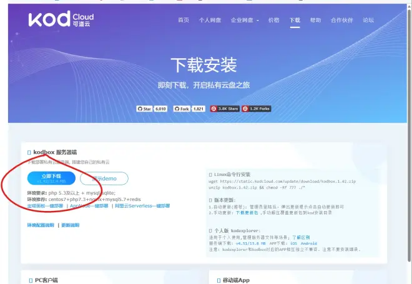Image resolution: width=412 pixels, height=284 pixels.
Task: Open the iOS app download link
Action: point(293,243)
